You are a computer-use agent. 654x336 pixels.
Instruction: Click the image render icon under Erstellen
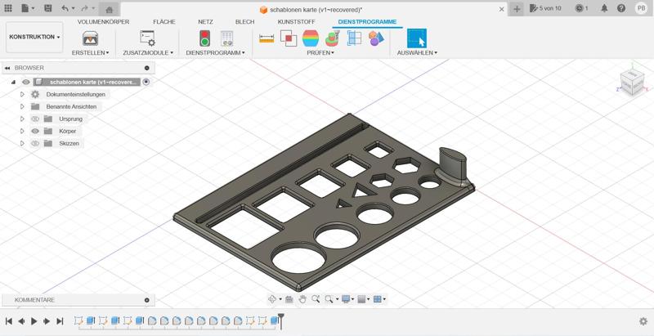90,38
